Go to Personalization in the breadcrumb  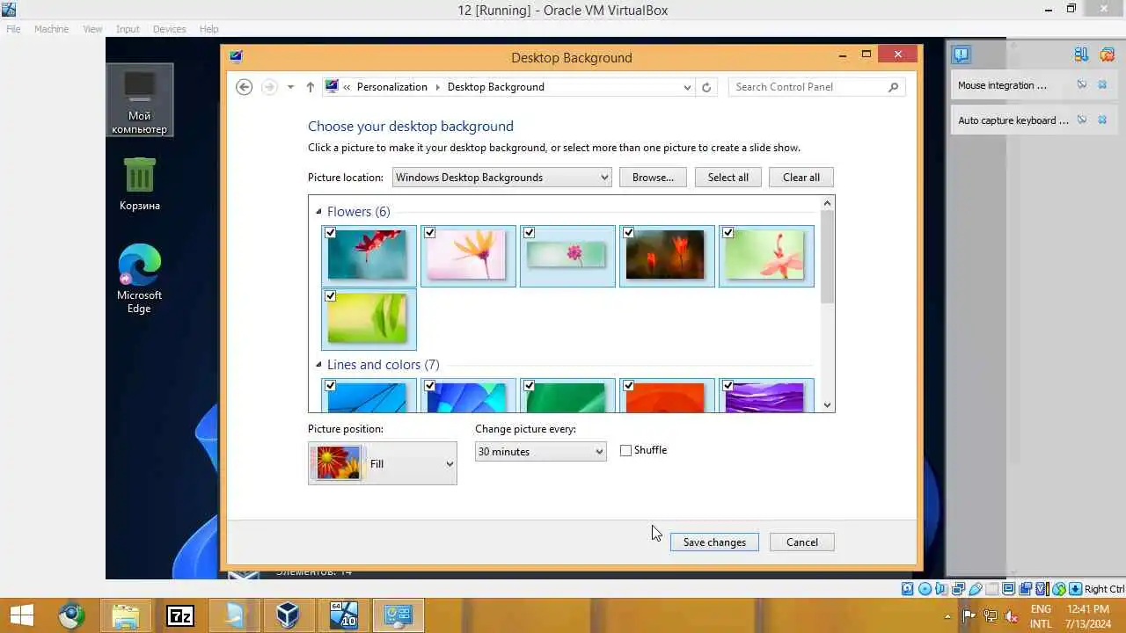point(392,87)
